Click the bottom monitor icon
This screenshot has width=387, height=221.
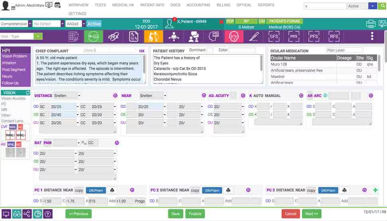coord(6,214)
